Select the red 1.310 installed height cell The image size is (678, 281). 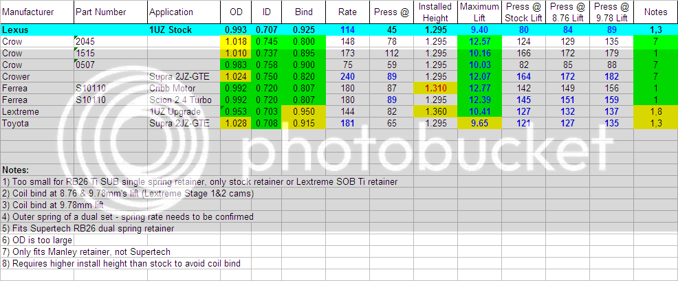click(435, 89)
